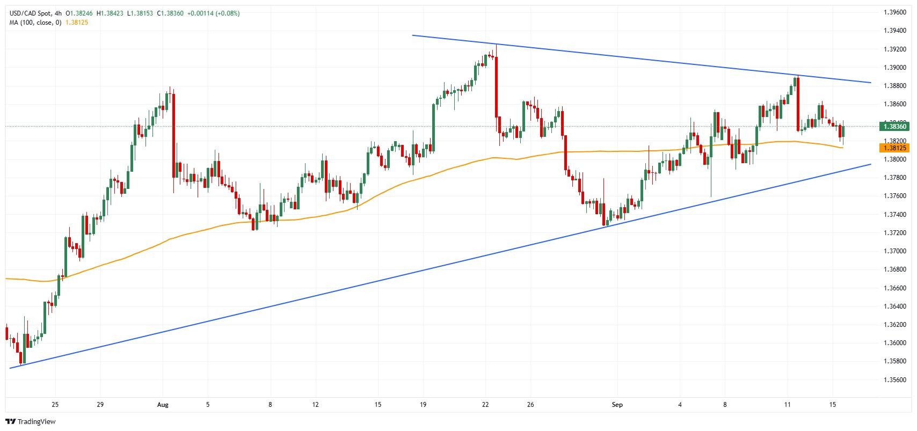Click the Sep month label on time axis
The image size is (917, 431).
pyautogui.click(x=617, y=405)
